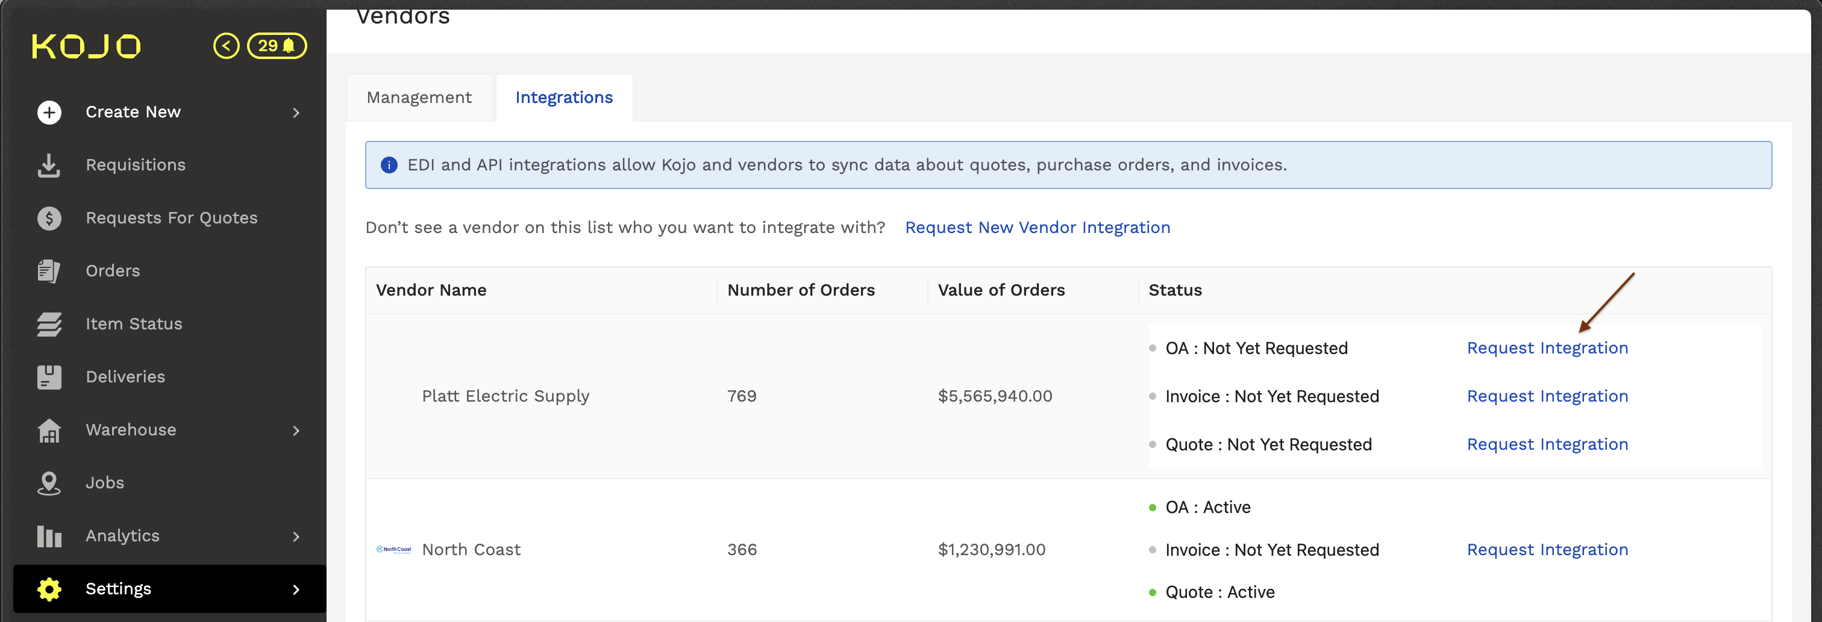Click the 769 orders count
Viewport: 1822px width, 622px height.
click(x=742, y=396)
